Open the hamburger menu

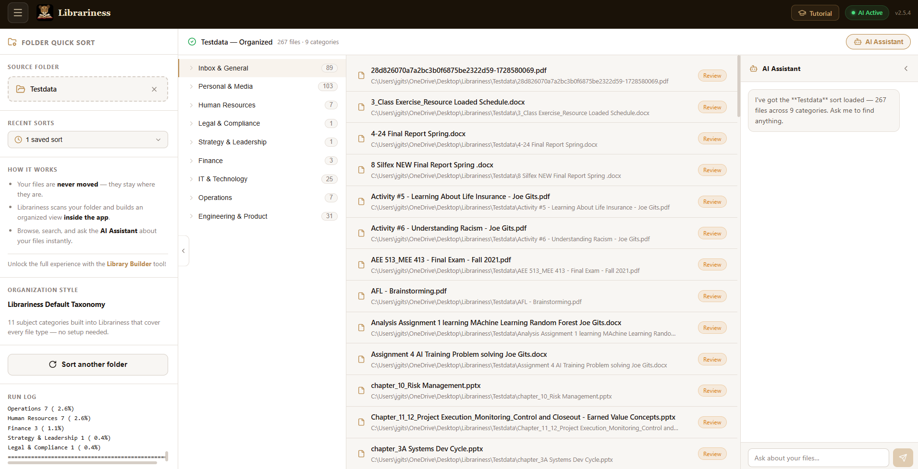click(x=18, y=13)
